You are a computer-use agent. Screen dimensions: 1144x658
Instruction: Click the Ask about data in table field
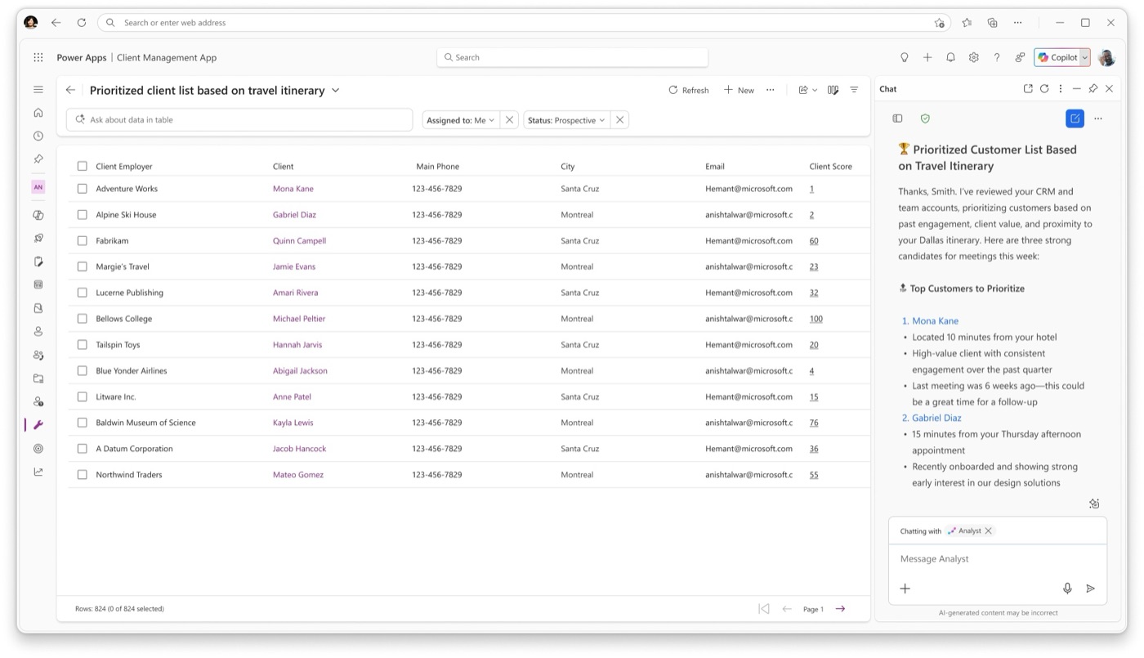239,119
